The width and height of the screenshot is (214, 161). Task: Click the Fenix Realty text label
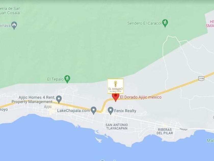point(125,111)
